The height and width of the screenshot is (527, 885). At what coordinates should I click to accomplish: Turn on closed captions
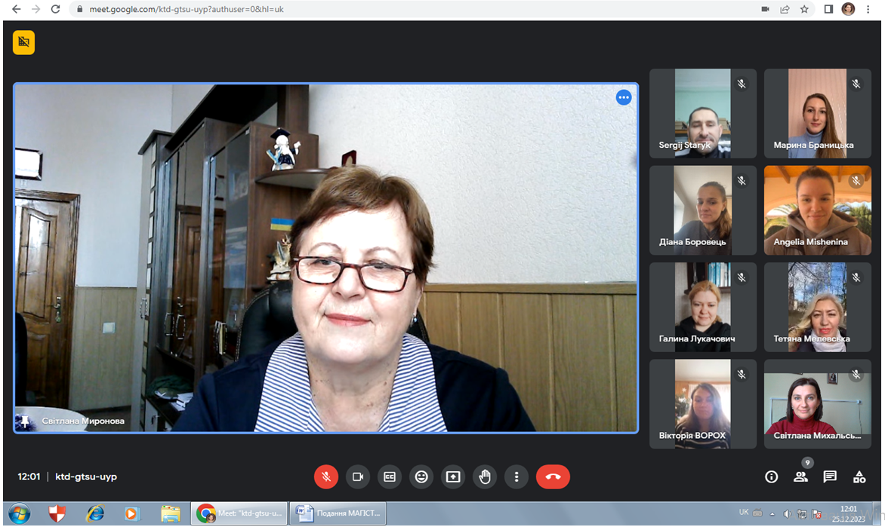point(390,476)
